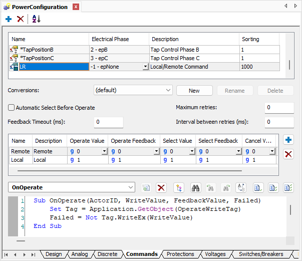Screen dimensions: 302x261
Task: Click the New conversion button
Action: click(x=194, y=91)
